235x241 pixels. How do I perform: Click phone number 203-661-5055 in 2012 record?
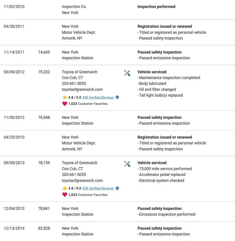pos(74,83)
